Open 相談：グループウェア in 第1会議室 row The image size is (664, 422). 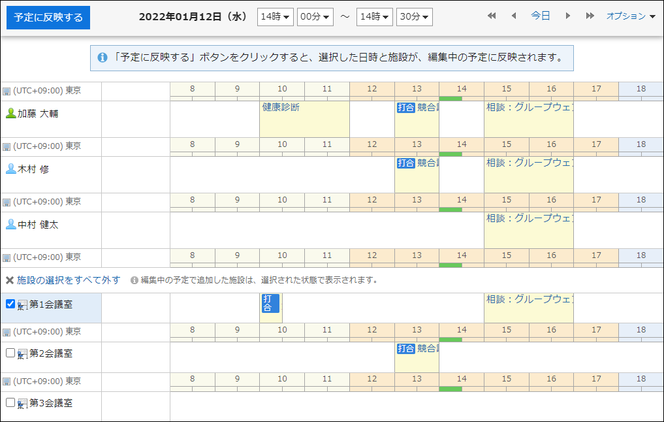tap(528, 308)
